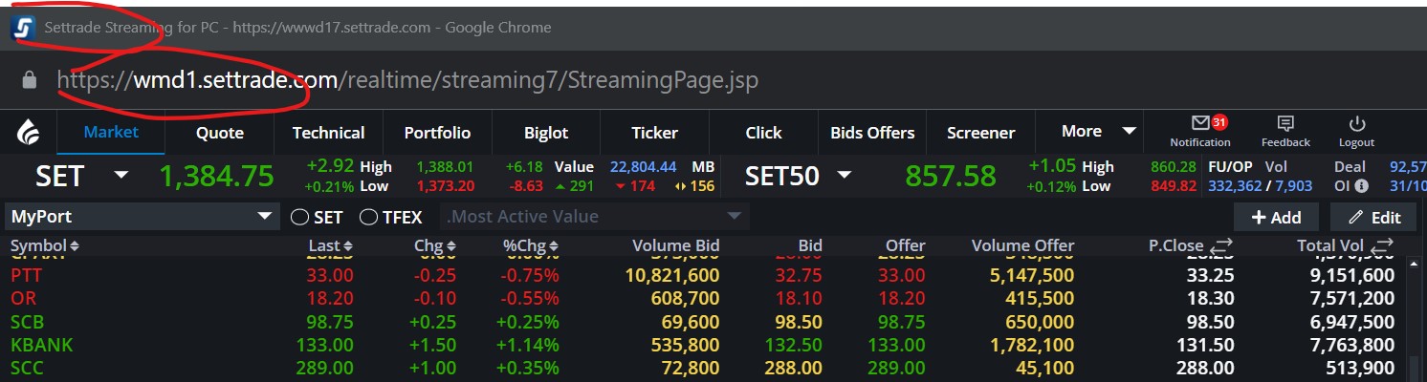Open the Technical tab

[x=328, y=133]
